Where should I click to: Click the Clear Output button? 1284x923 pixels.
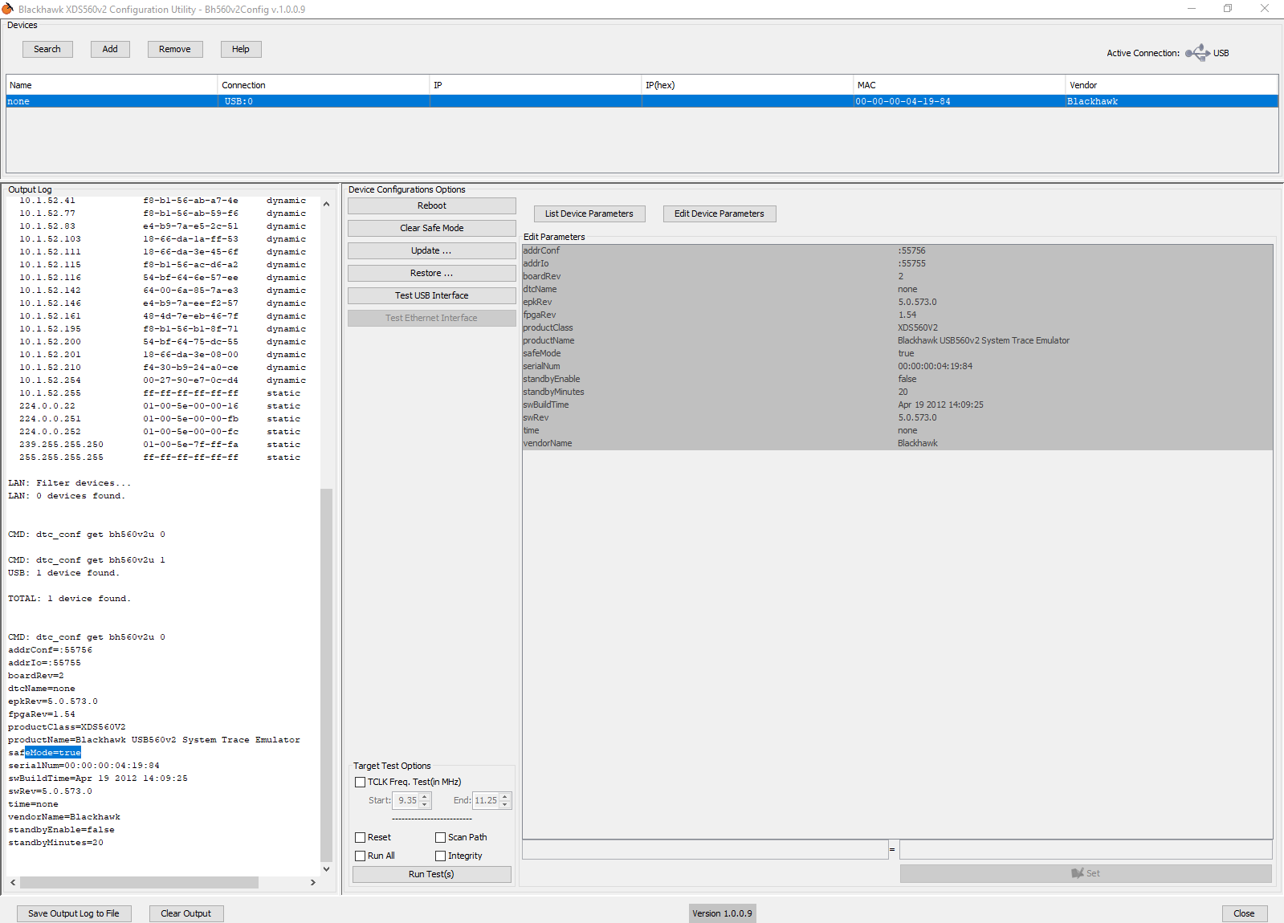[x=186, y=913]
